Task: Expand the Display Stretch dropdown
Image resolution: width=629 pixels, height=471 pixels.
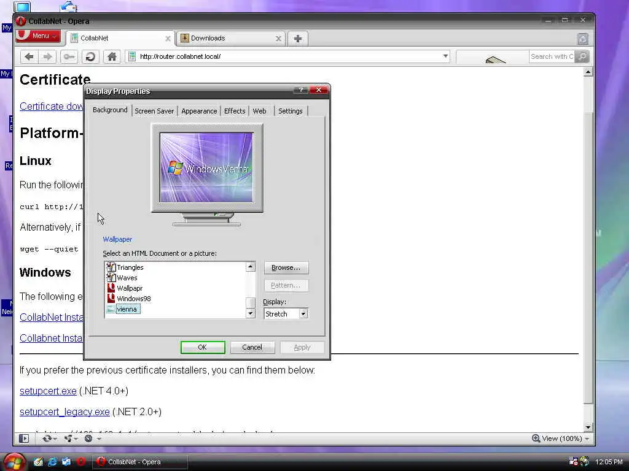Action: pyautogui.click(x=303, y=314)
